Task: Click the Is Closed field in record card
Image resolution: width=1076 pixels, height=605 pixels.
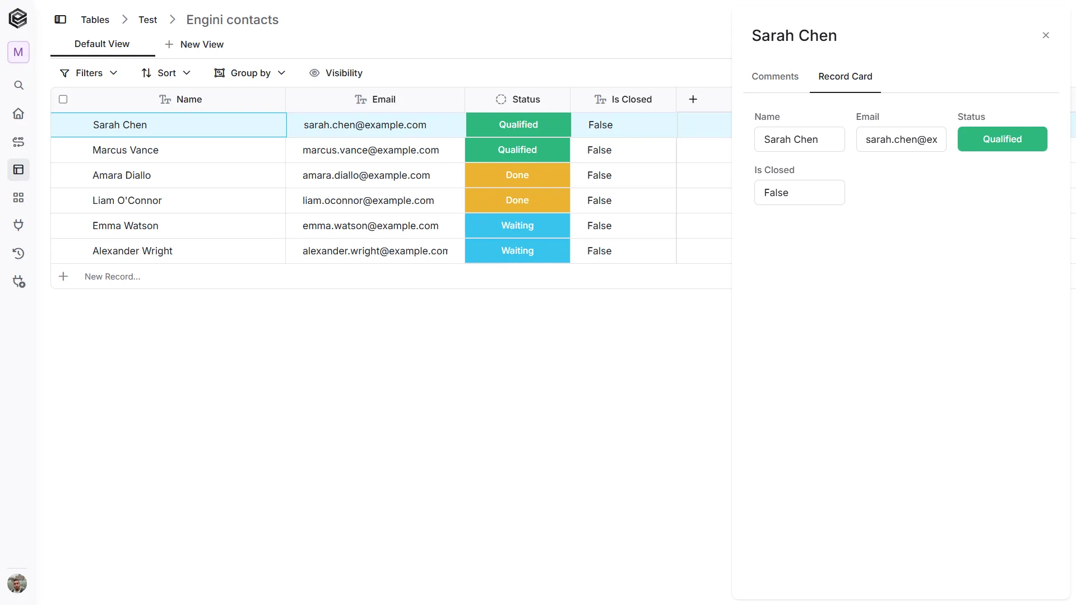Action: click(799, 192)
